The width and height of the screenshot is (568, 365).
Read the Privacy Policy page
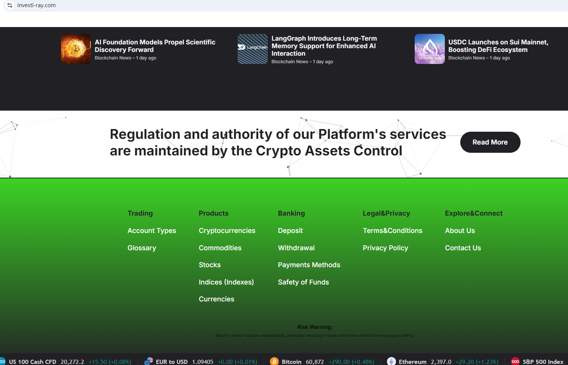385,248
